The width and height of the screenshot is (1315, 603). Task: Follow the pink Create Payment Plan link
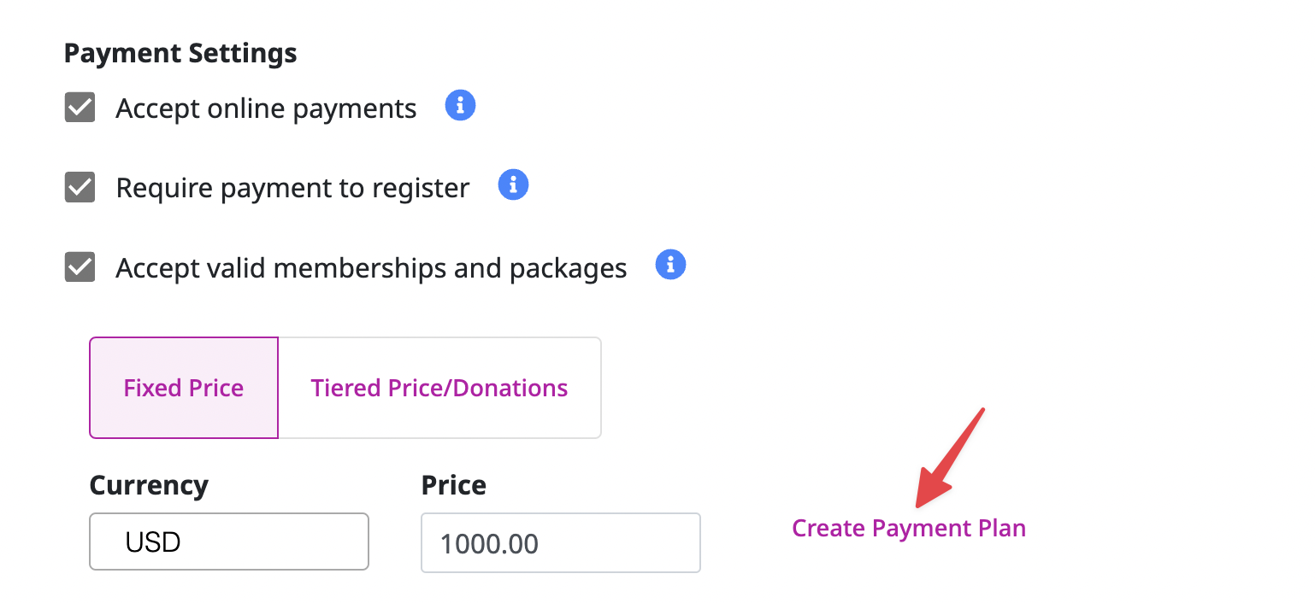coord(908,528)
